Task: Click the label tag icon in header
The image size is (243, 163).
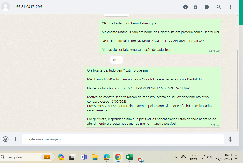Action: point(207,7)
